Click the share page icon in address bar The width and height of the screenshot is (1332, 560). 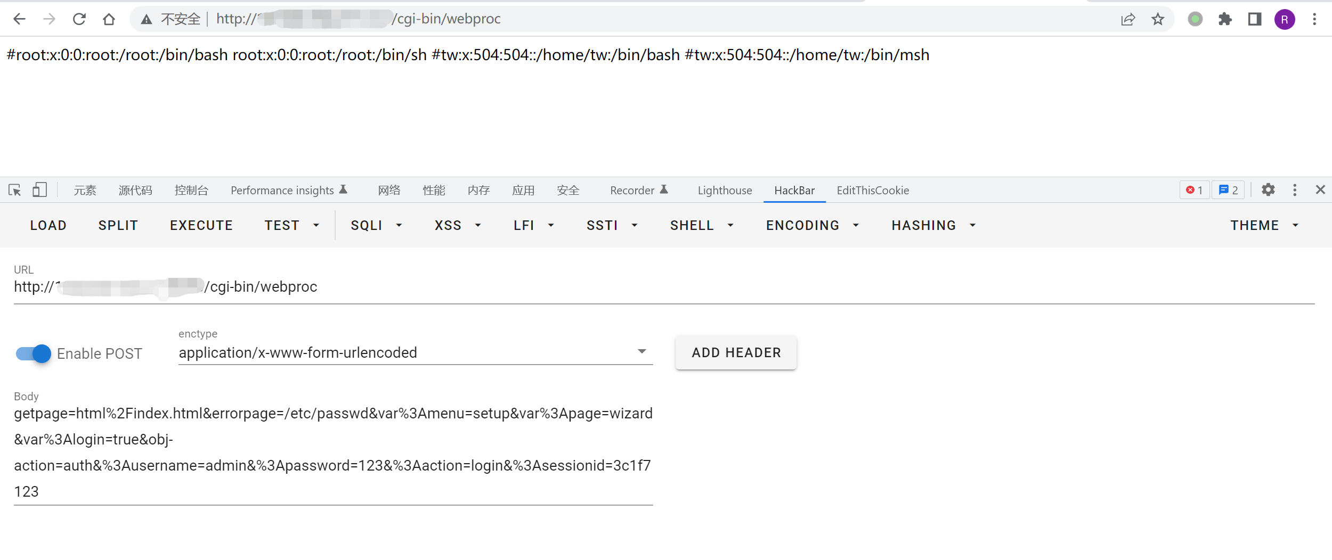tap(1128, 20)
